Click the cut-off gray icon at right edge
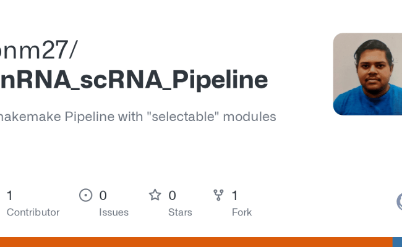This screenshot has width=402, height=247. (x=399, y=201)
